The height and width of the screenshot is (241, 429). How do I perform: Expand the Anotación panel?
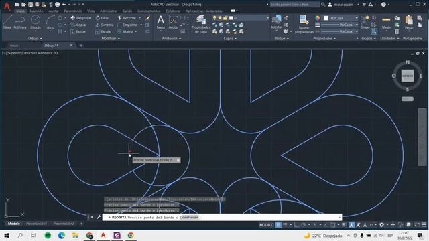click(x=172, y=39)
